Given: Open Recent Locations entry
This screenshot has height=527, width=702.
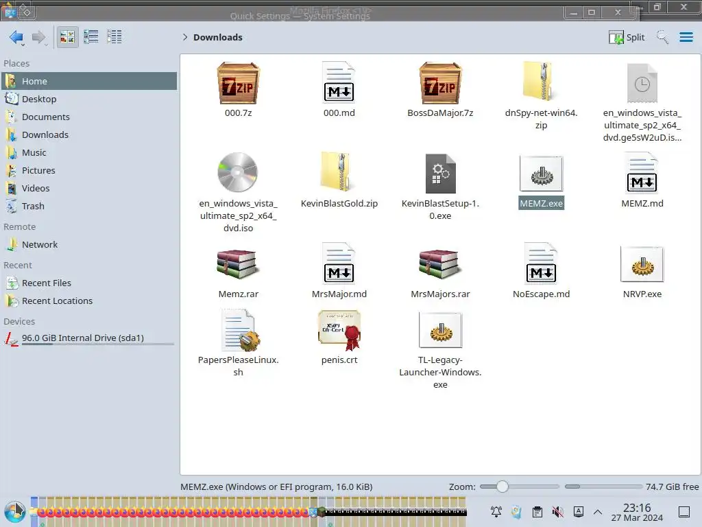Looking at the screenshot, I should pos(89,301).
